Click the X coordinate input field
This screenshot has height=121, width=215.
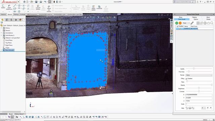(x=199, y=95)
